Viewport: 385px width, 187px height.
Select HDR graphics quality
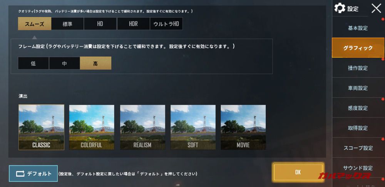(x=133, y=23)
